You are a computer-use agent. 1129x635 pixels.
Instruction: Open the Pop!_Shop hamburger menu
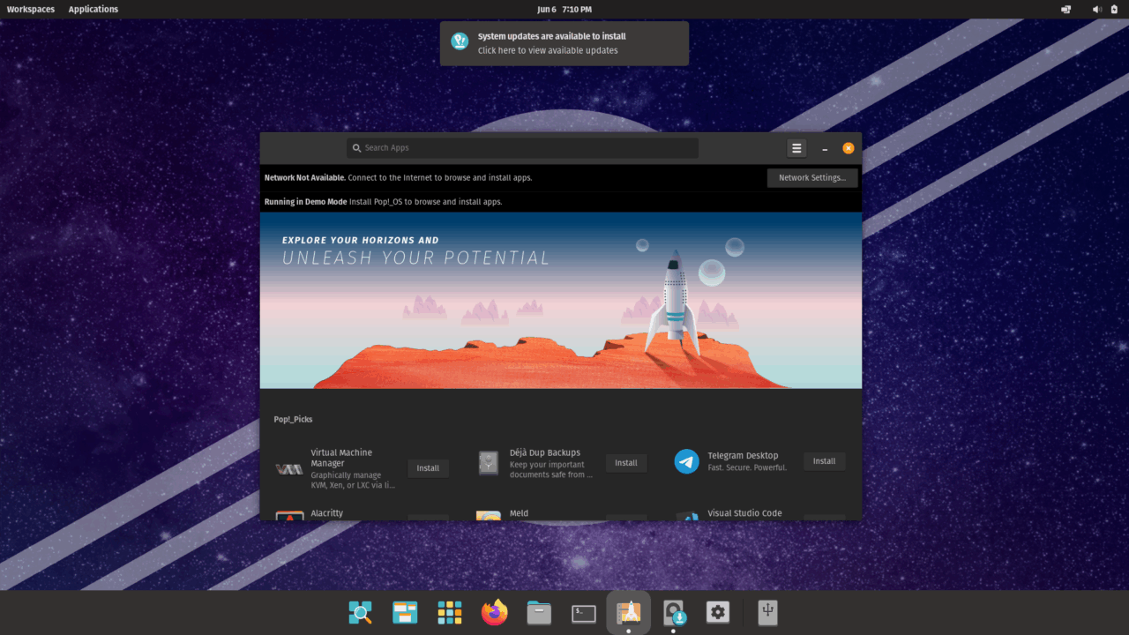(x=796, y=148)
